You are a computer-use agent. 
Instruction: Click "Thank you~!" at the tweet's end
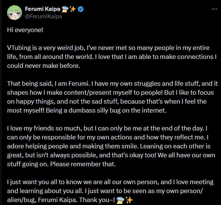coord(97,200)
